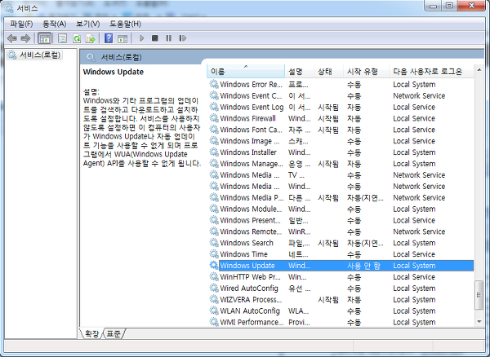The width and height of the screenshot is (490, 357).
Task: Sort by 다음 사용자로 로그온 column header
Action: coord(431,72)
